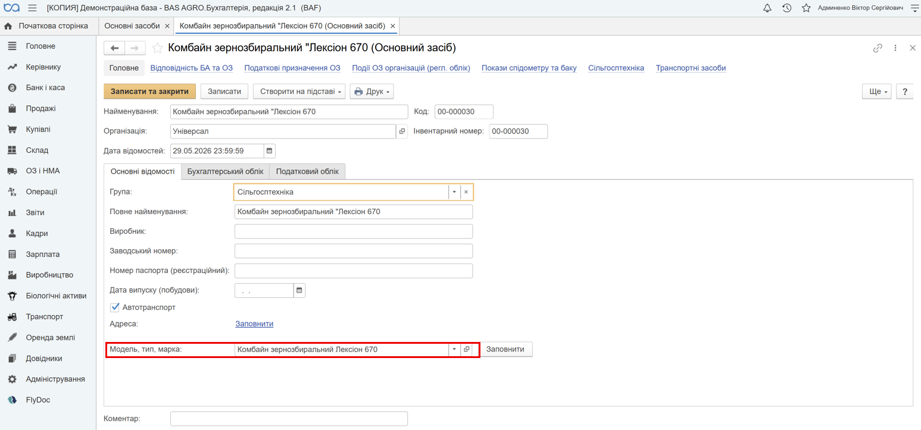The height and width of the screenshot is (430, 921).
Task: Open Події ОЗ організацій (регл. облік) link
Action: [x=411, y=68]
